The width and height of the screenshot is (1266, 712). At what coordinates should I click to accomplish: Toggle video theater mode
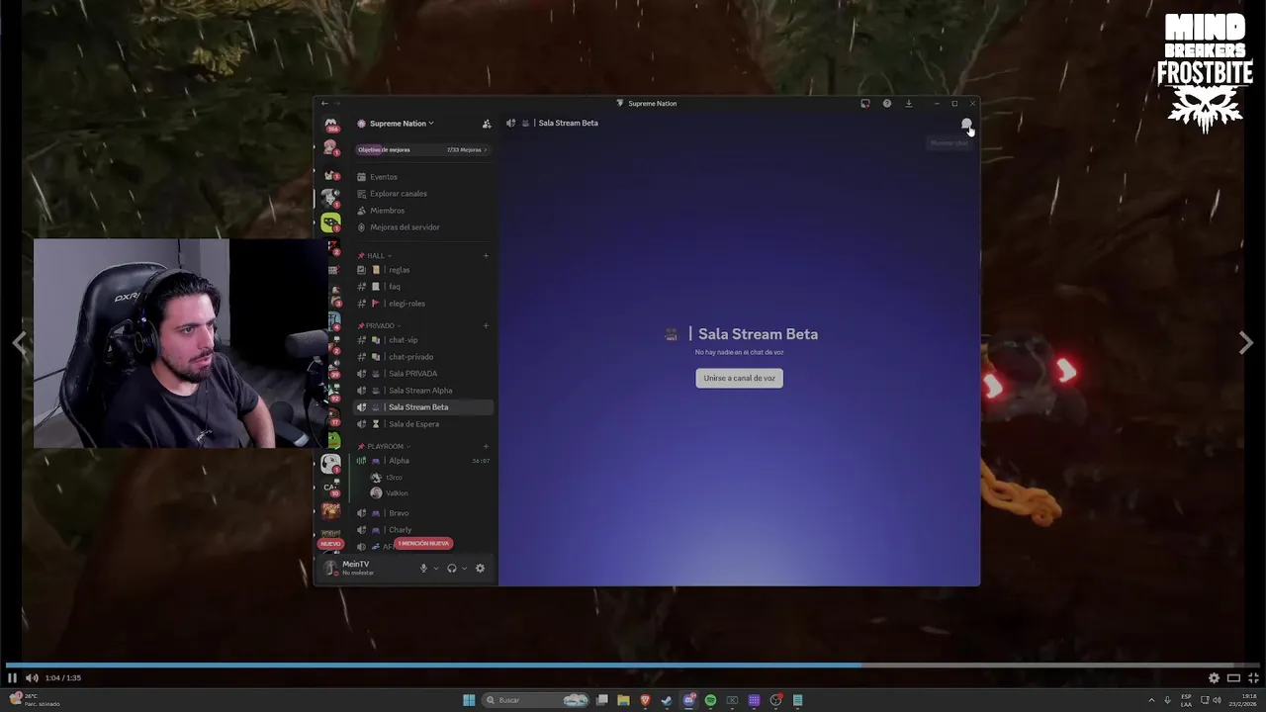(1233, 678)
